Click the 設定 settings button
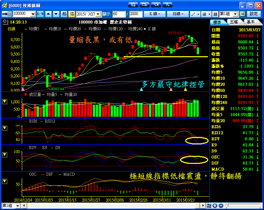Viewport: 264px width, 210px height. [x=254, y=14]
